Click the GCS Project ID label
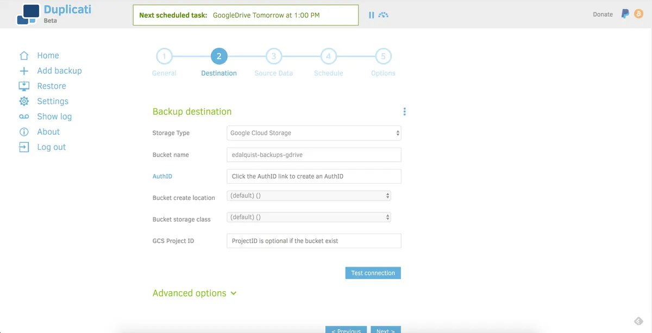Screen dimensions: 652x333 pyautogui.click(x=173, y=241)
